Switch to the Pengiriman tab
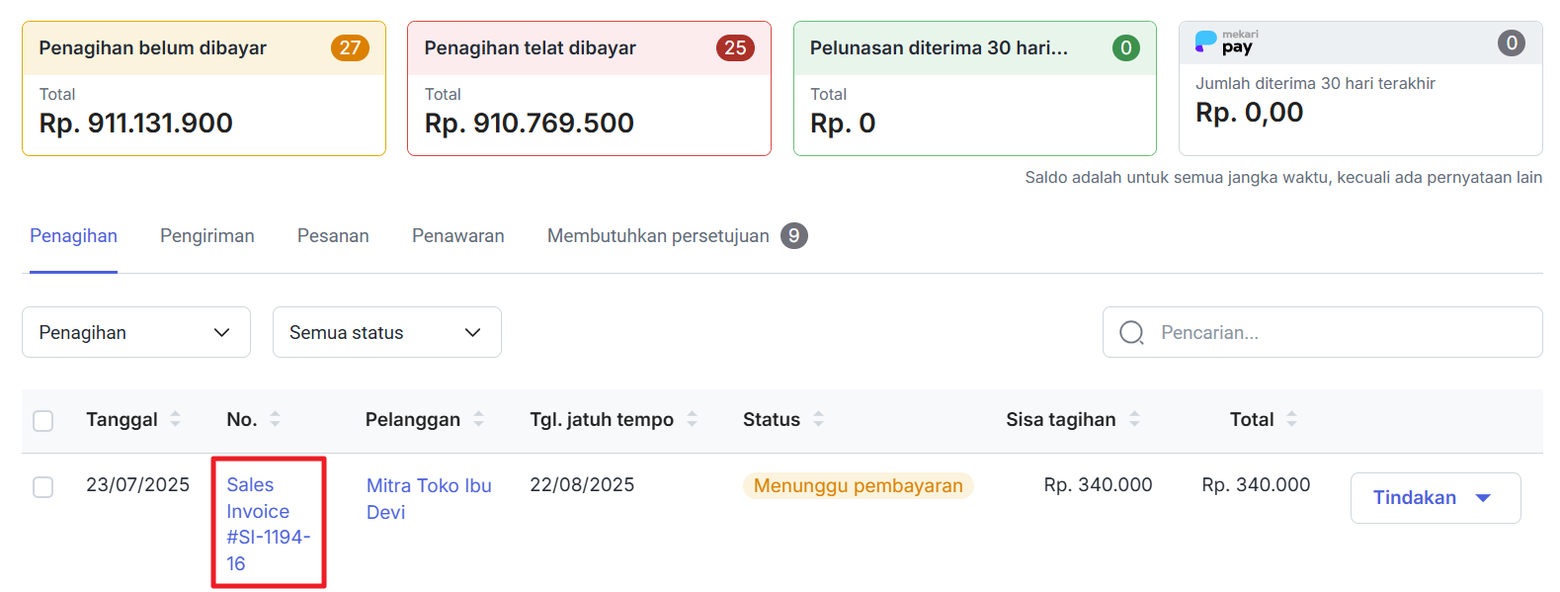 (207, 236)
